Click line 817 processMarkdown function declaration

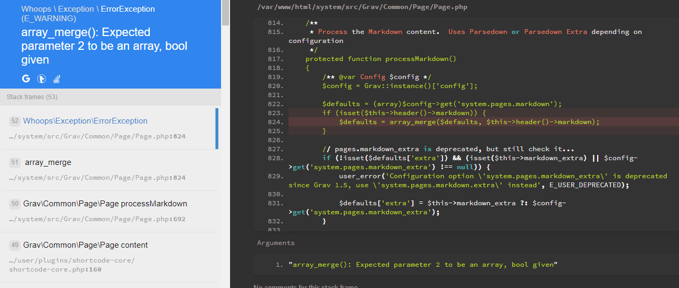[381, 59]
